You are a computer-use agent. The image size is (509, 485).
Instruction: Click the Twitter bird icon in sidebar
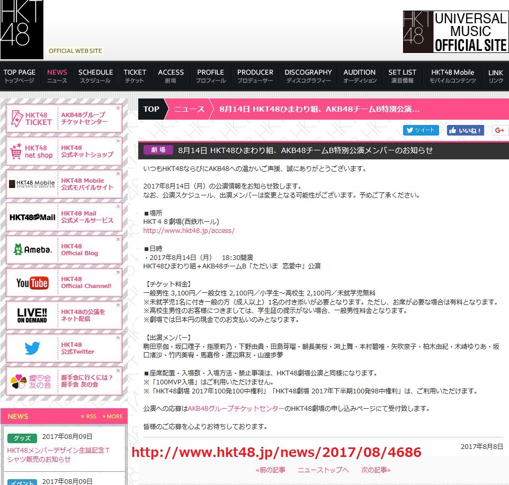[32, 348]
